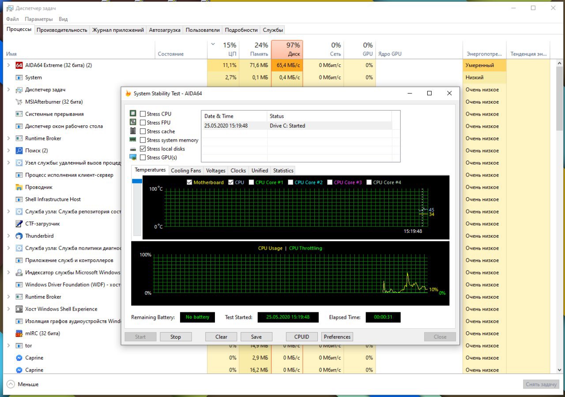Enable the Stress cache checkbox
565x397 pixels.
(143, 131)
